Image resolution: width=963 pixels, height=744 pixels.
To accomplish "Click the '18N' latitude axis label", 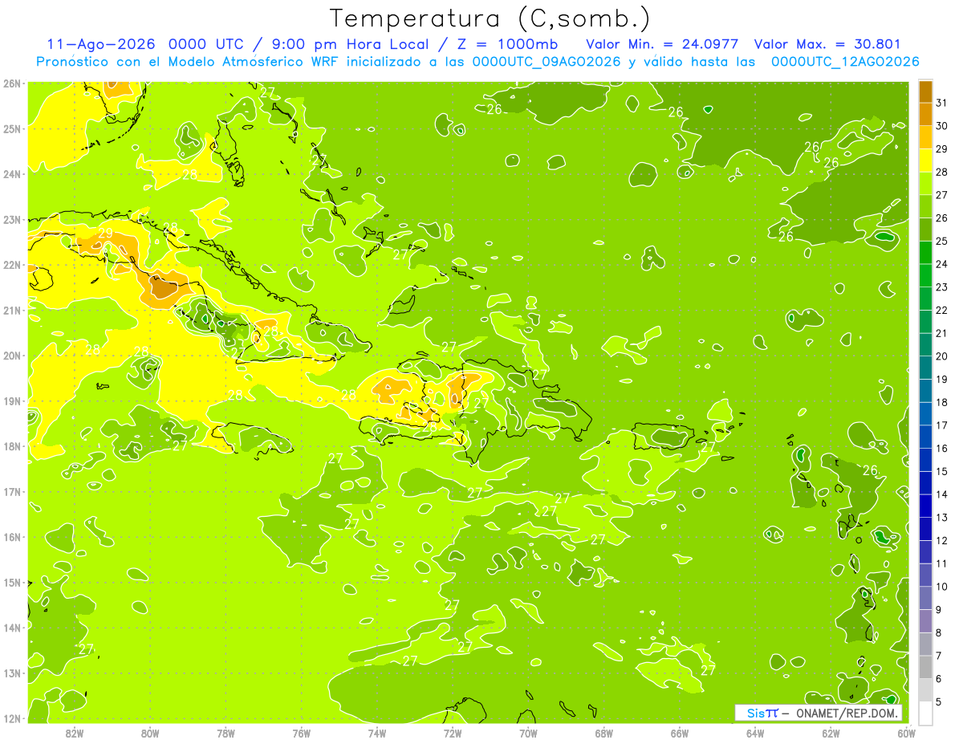I will point(12,446).
